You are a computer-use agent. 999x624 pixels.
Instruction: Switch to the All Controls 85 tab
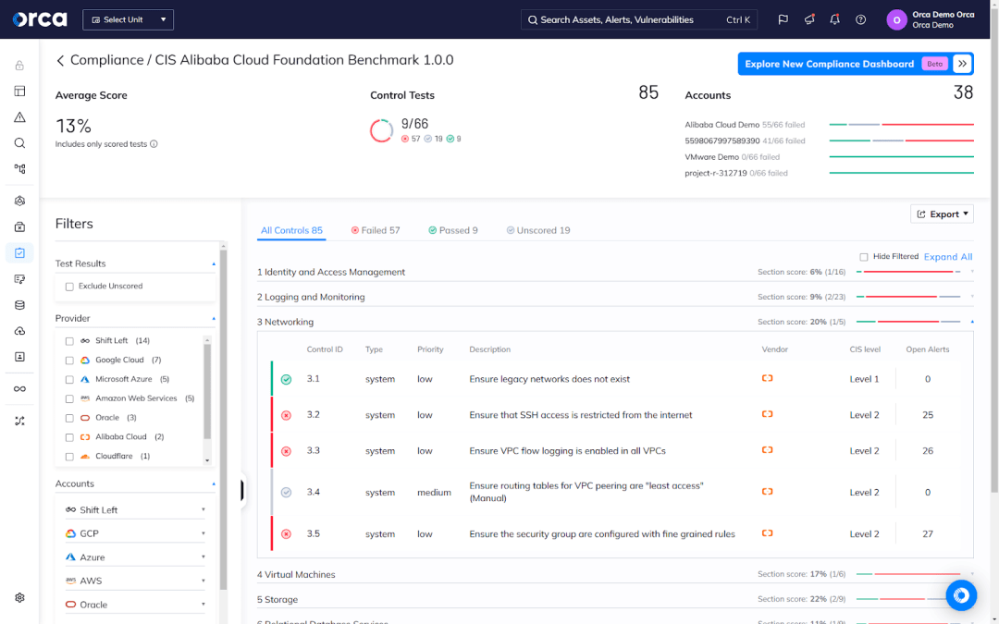pyautogui.click(x=291, y=230)
